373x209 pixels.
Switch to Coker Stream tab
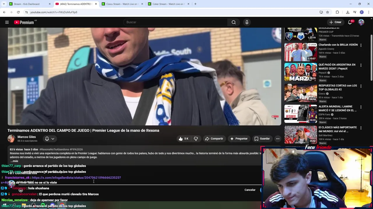(168, 4)
